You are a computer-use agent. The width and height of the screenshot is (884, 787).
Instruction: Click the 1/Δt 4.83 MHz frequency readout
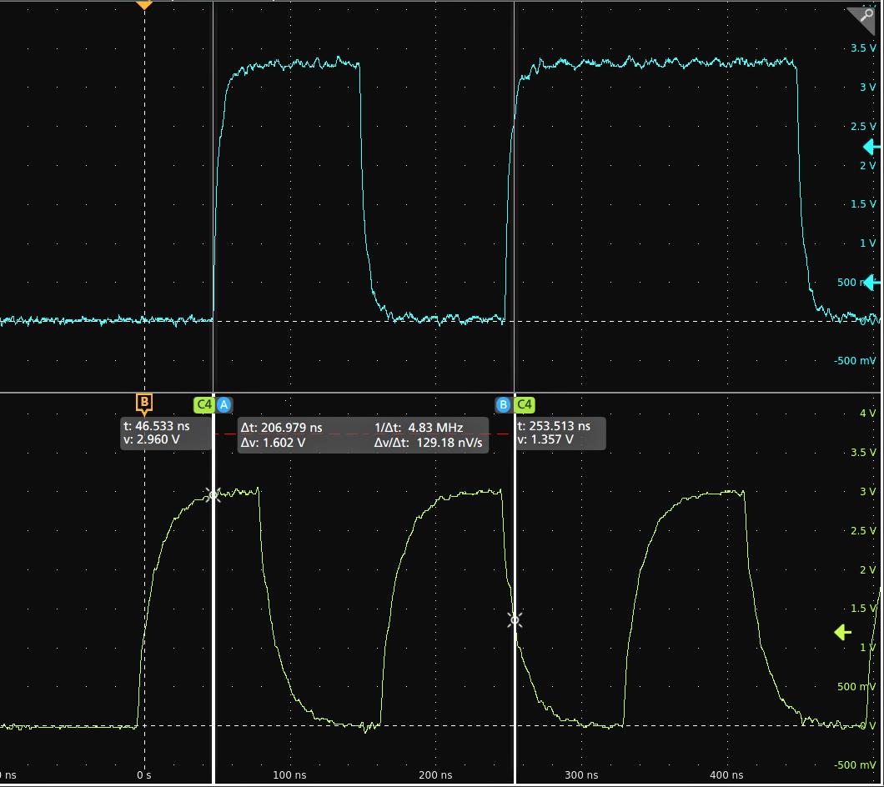419,428
